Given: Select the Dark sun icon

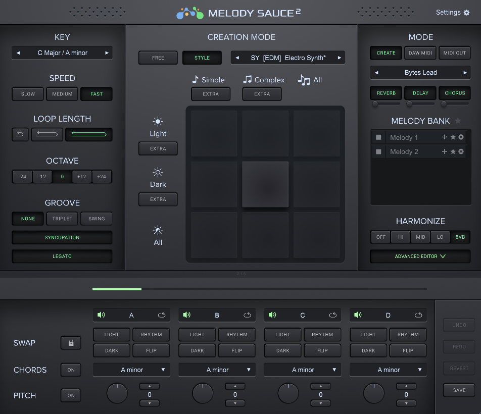Looking at the screenshot, I should (158, 173).
